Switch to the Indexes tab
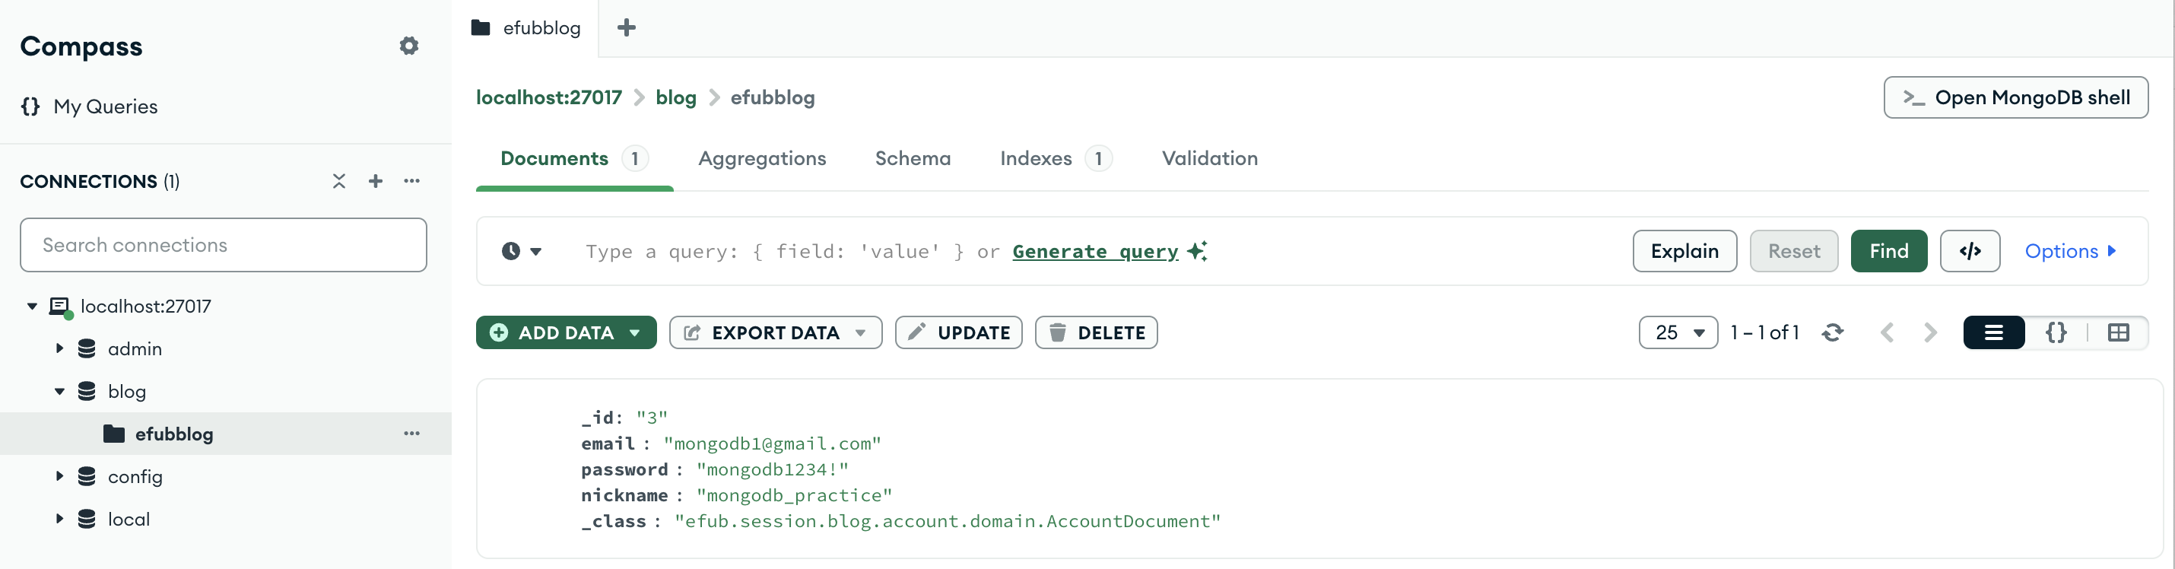The width and height of the screenshot is (2175, 569). pos(1056,159)
